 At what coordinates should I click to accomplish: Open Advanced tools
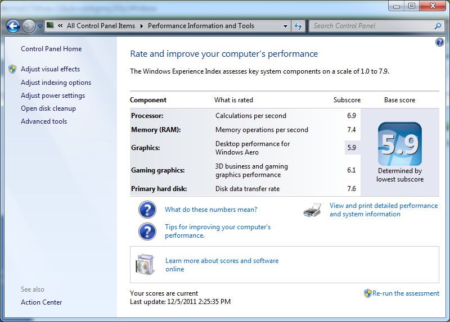click(x=44, y=121)
